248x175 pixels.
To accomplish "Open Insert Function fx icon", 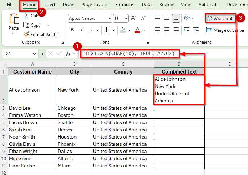I will (68, 53).
